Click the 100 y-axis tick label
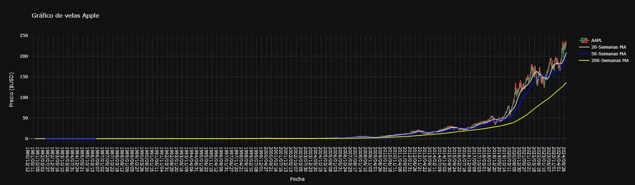 coord(24,98)
